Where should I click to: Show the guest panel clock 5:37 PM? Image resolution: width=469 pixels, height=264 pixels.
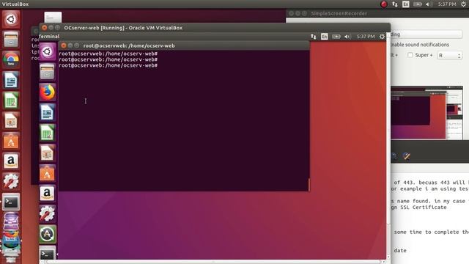click(366, 37)
